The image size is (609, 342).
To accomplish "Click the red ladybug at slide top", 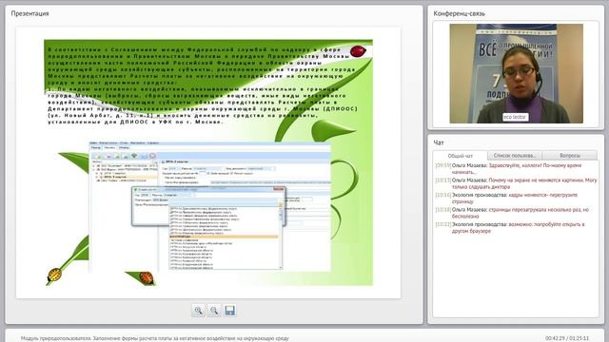I will coord(358,51).
